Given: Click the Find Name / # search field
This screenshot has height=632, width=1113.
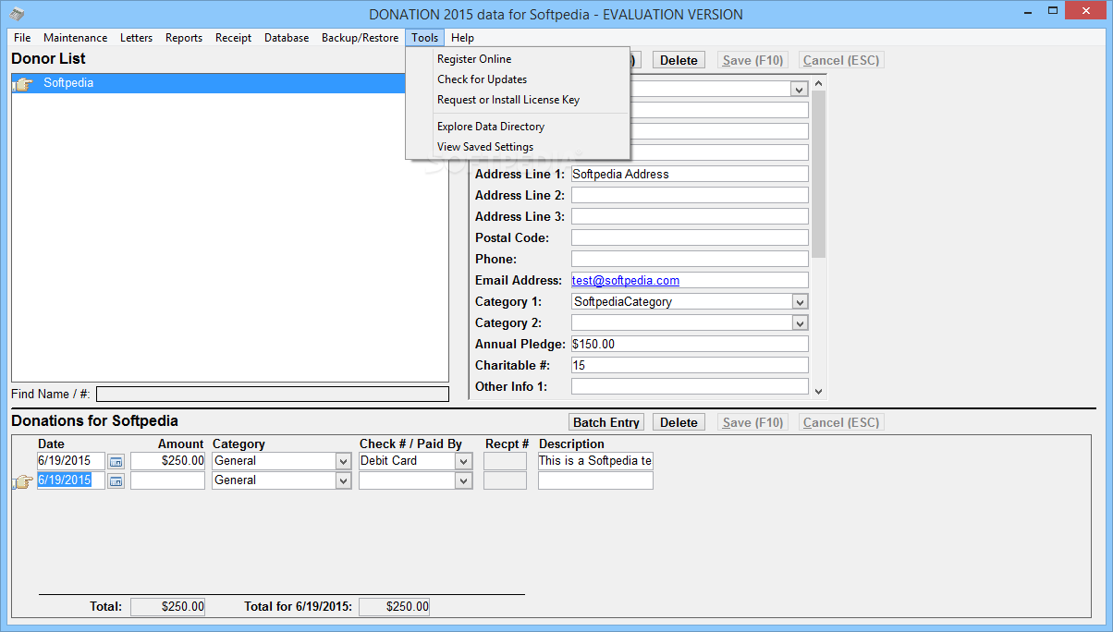Looking at the screenshot, I should (x=273, y=395).
